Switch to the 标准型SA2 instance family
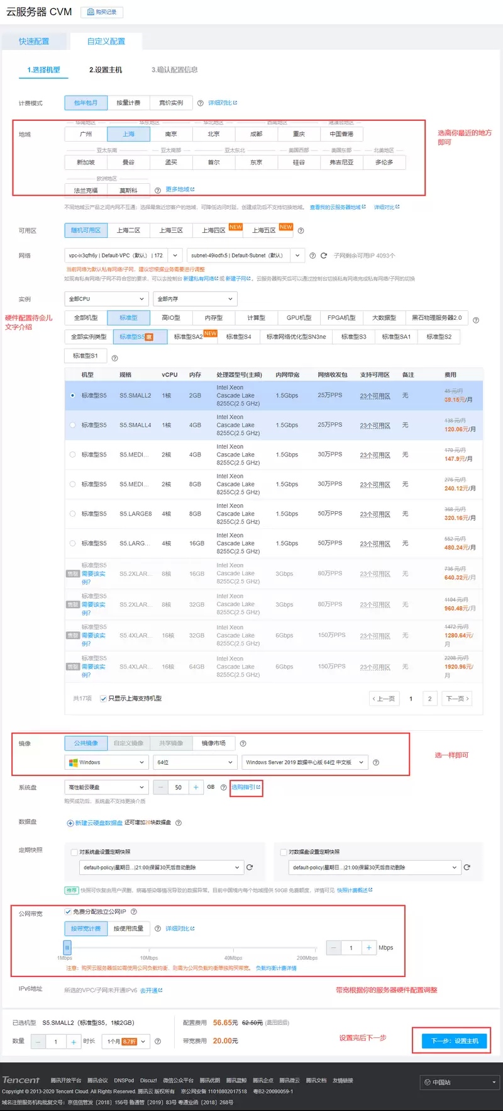Image resolution: width=503 pixels, height=1111 pixels. (192, 337)
